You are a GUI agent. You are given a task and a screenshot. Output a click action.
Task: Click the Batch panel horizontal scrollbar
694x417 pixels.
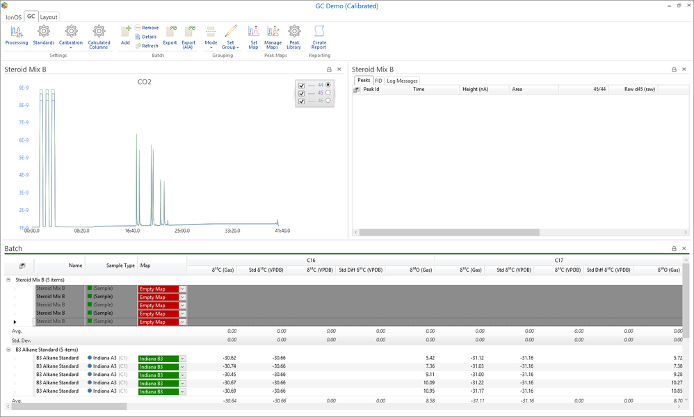tap(70, 407)
